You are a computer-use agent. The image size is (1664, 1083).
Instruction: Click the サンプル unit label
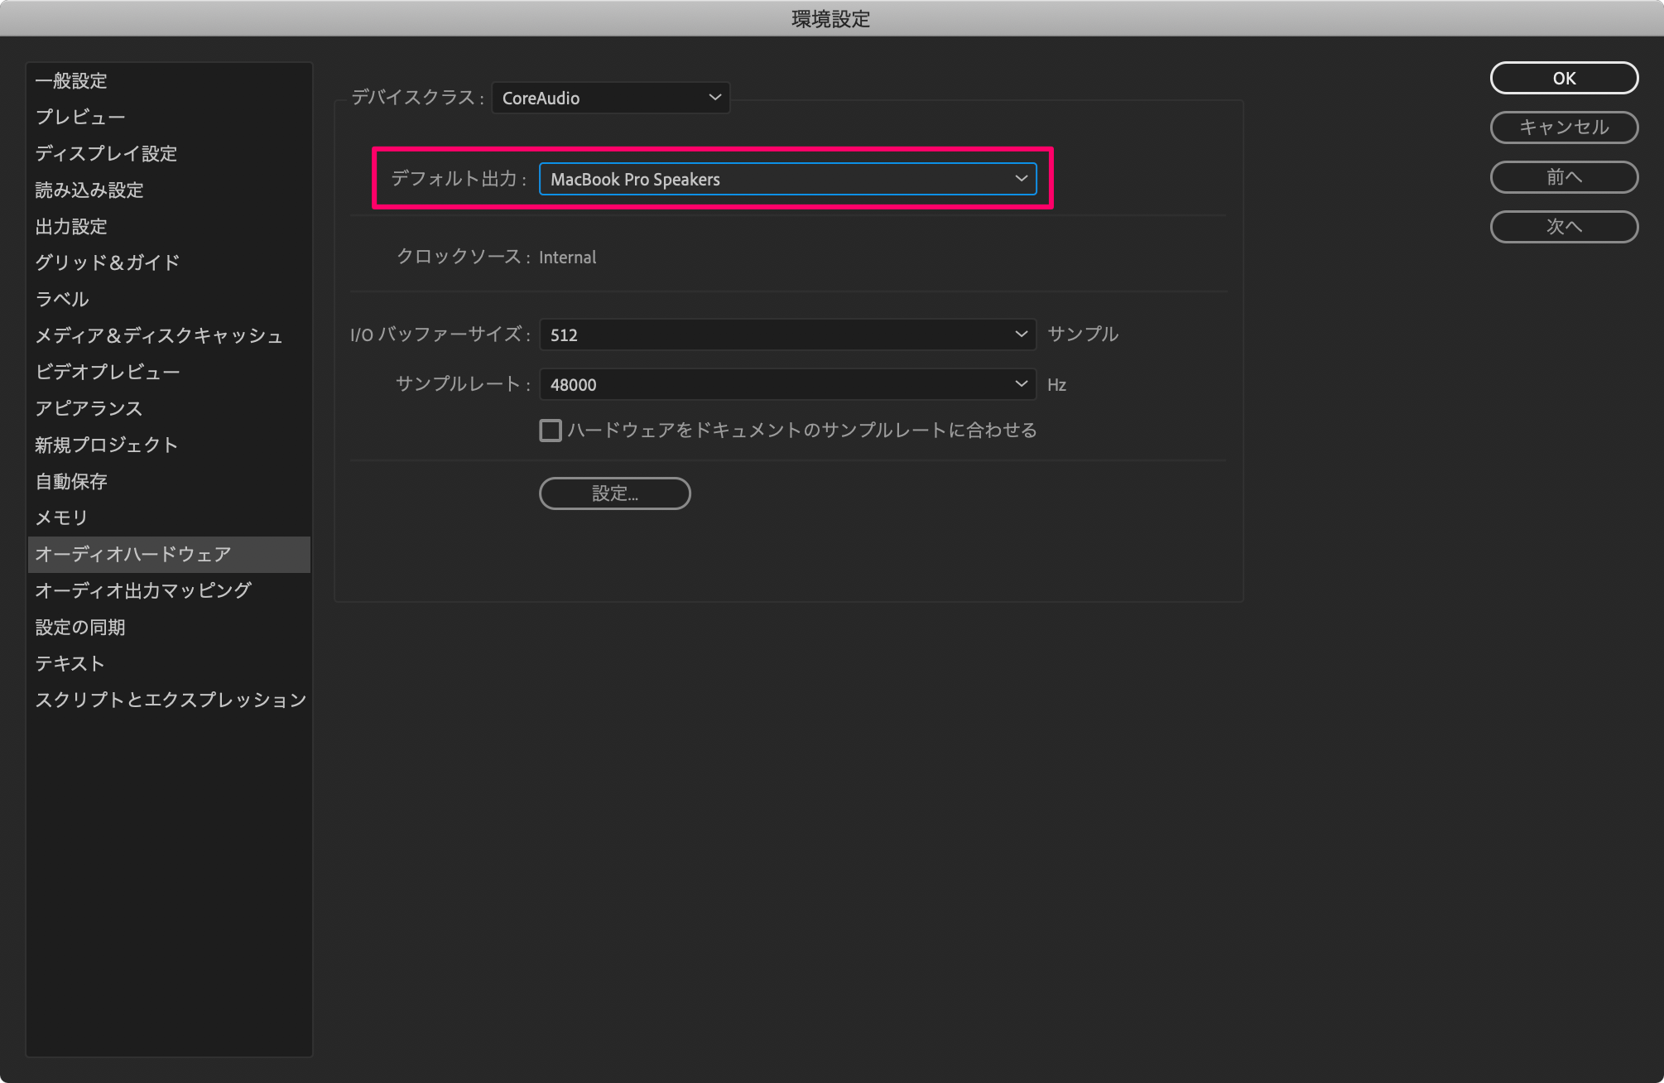1083,334
